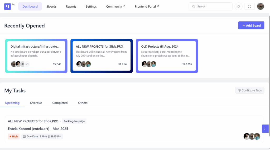This screenshot has width=270, height=150.
Task: Click member avatars on OLD Projects card
Action: (149, 64)
